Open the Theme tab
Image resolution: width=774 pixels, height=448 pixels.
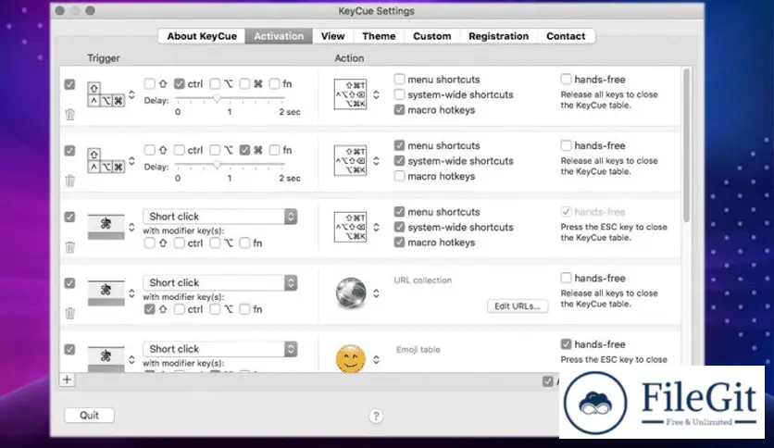coord(379,36)
